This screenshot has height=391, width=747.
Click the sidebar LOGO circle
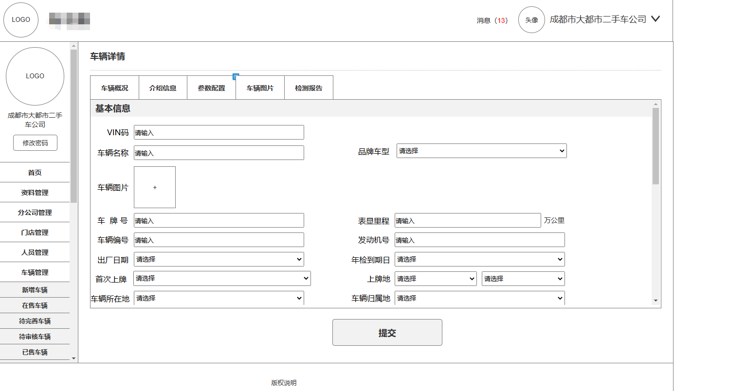35,76
